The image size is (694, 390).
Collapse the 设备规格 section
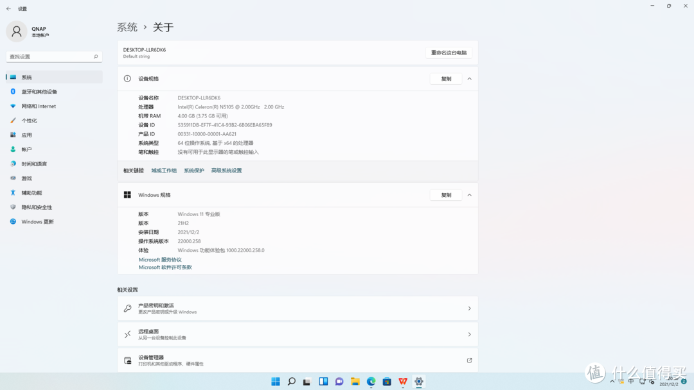(470, 78)
